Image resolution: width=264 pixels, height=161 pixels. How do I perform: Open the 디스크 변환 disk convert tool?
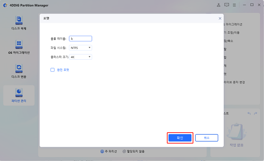(19, 71)
